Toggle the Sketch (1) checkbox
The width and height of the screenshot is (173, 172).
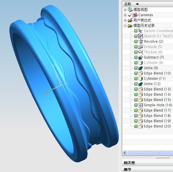(136, 36)
